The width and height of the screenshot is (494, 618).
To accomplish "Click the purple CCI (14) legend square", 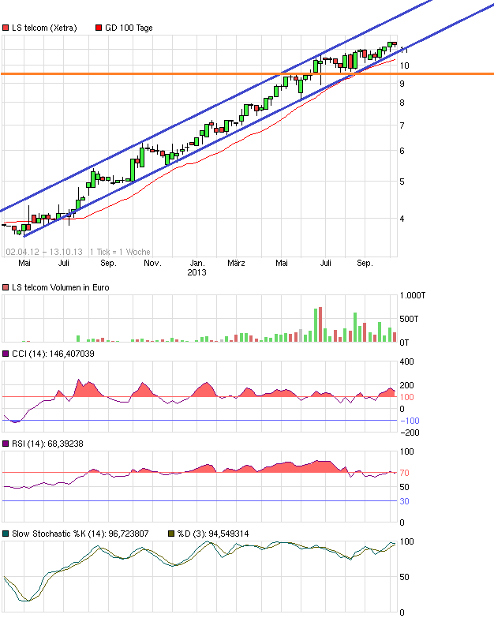I will (6, 354).
